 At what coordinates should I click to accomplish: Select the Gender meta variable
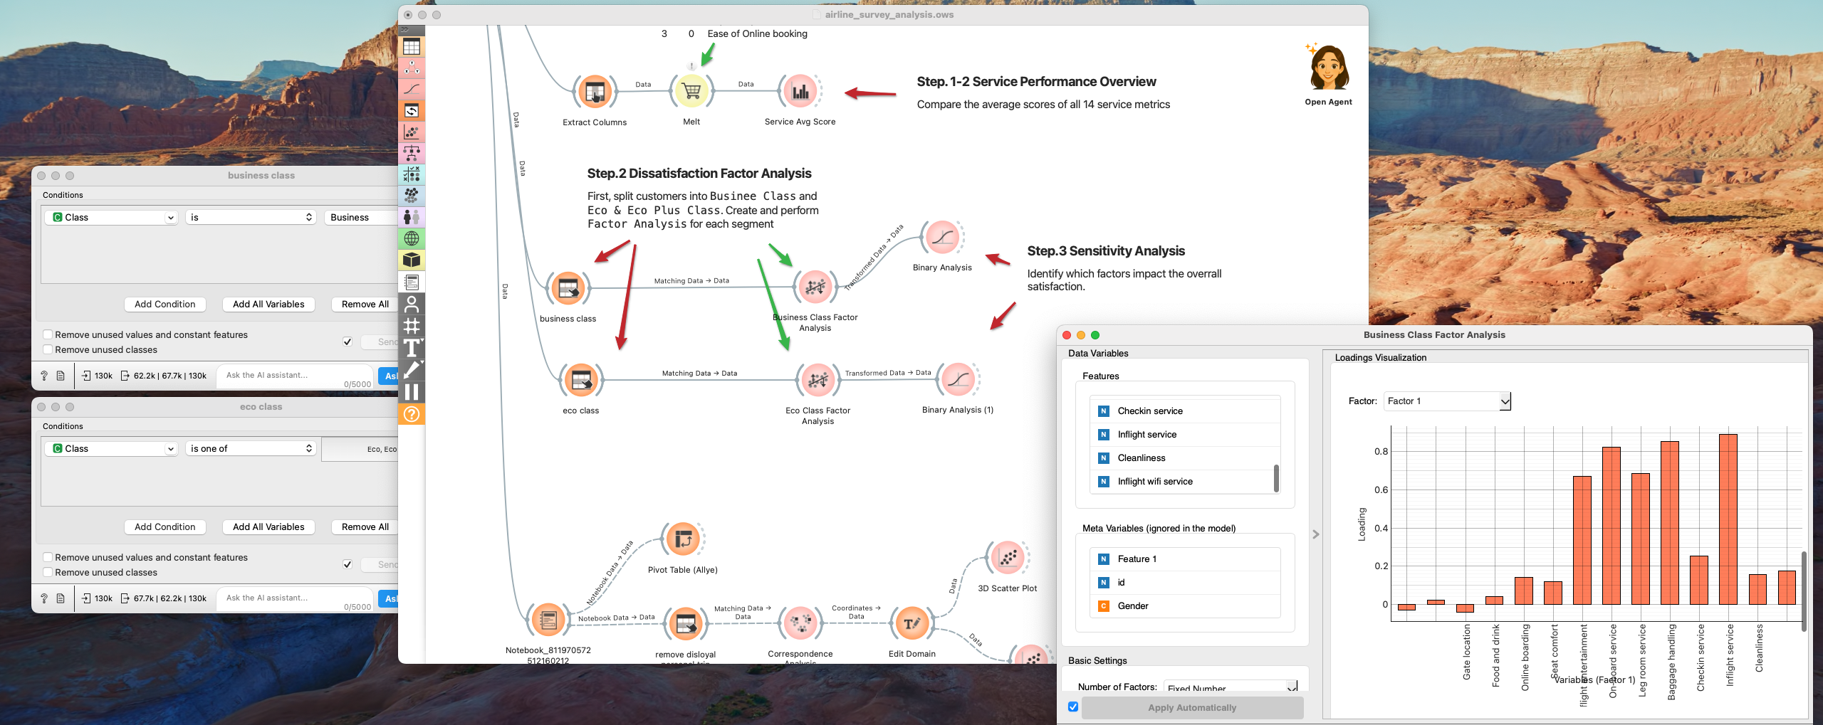coord(1132,606)
